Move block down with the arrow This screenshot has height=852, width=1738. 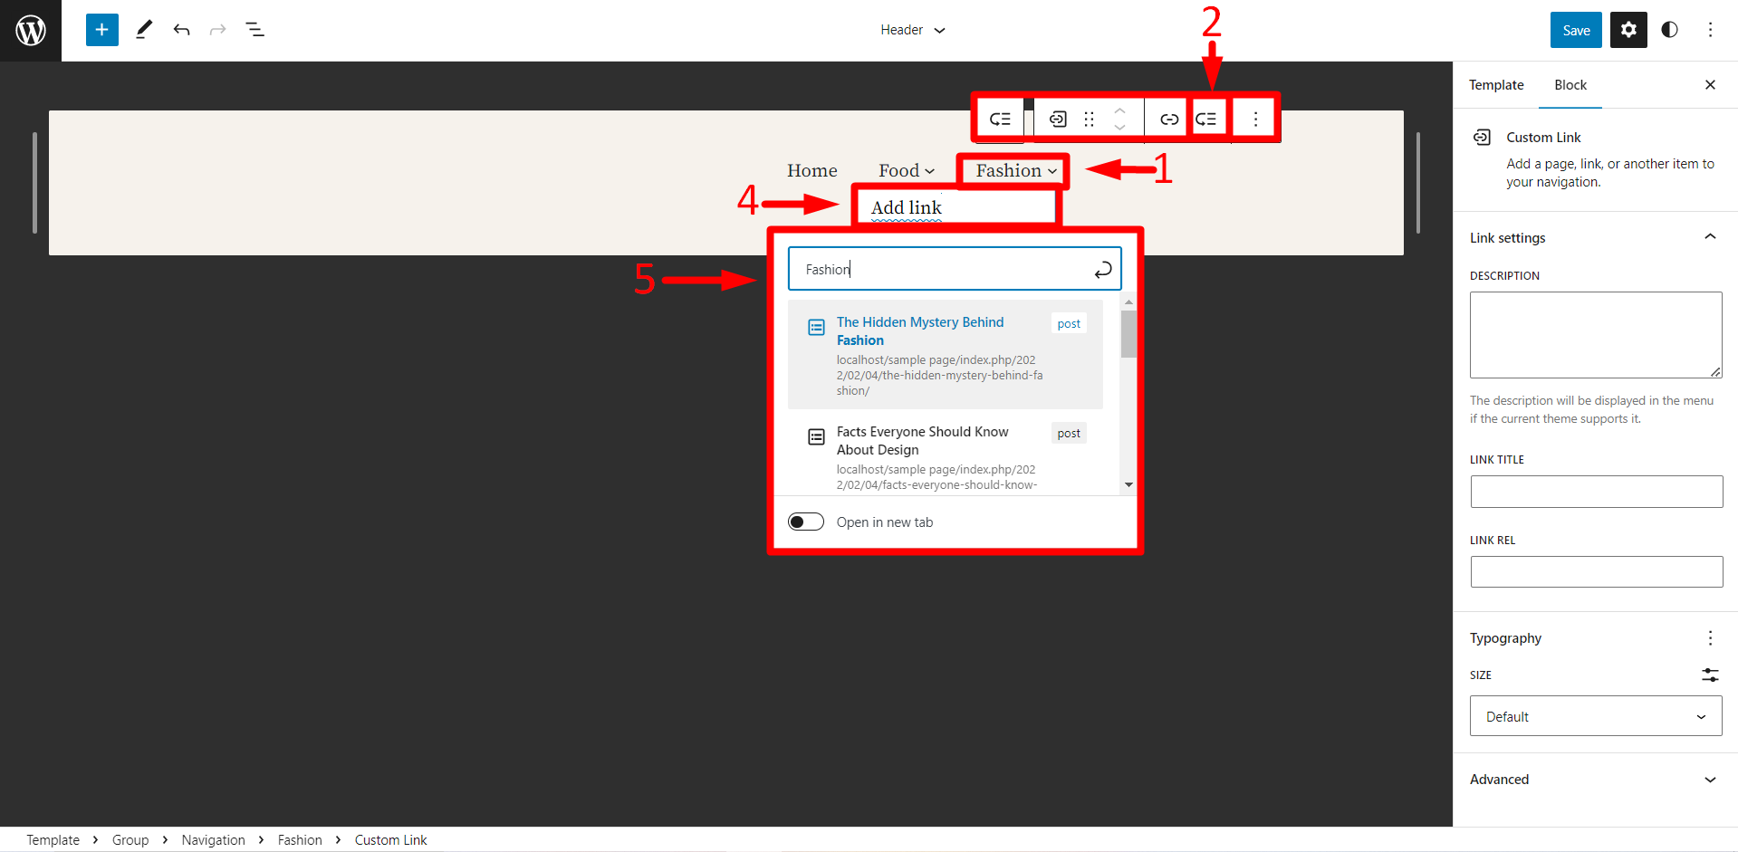click(x=1120, y=128)
